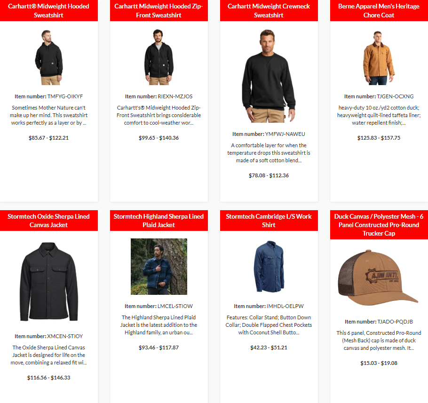
Task: Click the black hooded sweatshirt product photo
Action: pos(49,57)
